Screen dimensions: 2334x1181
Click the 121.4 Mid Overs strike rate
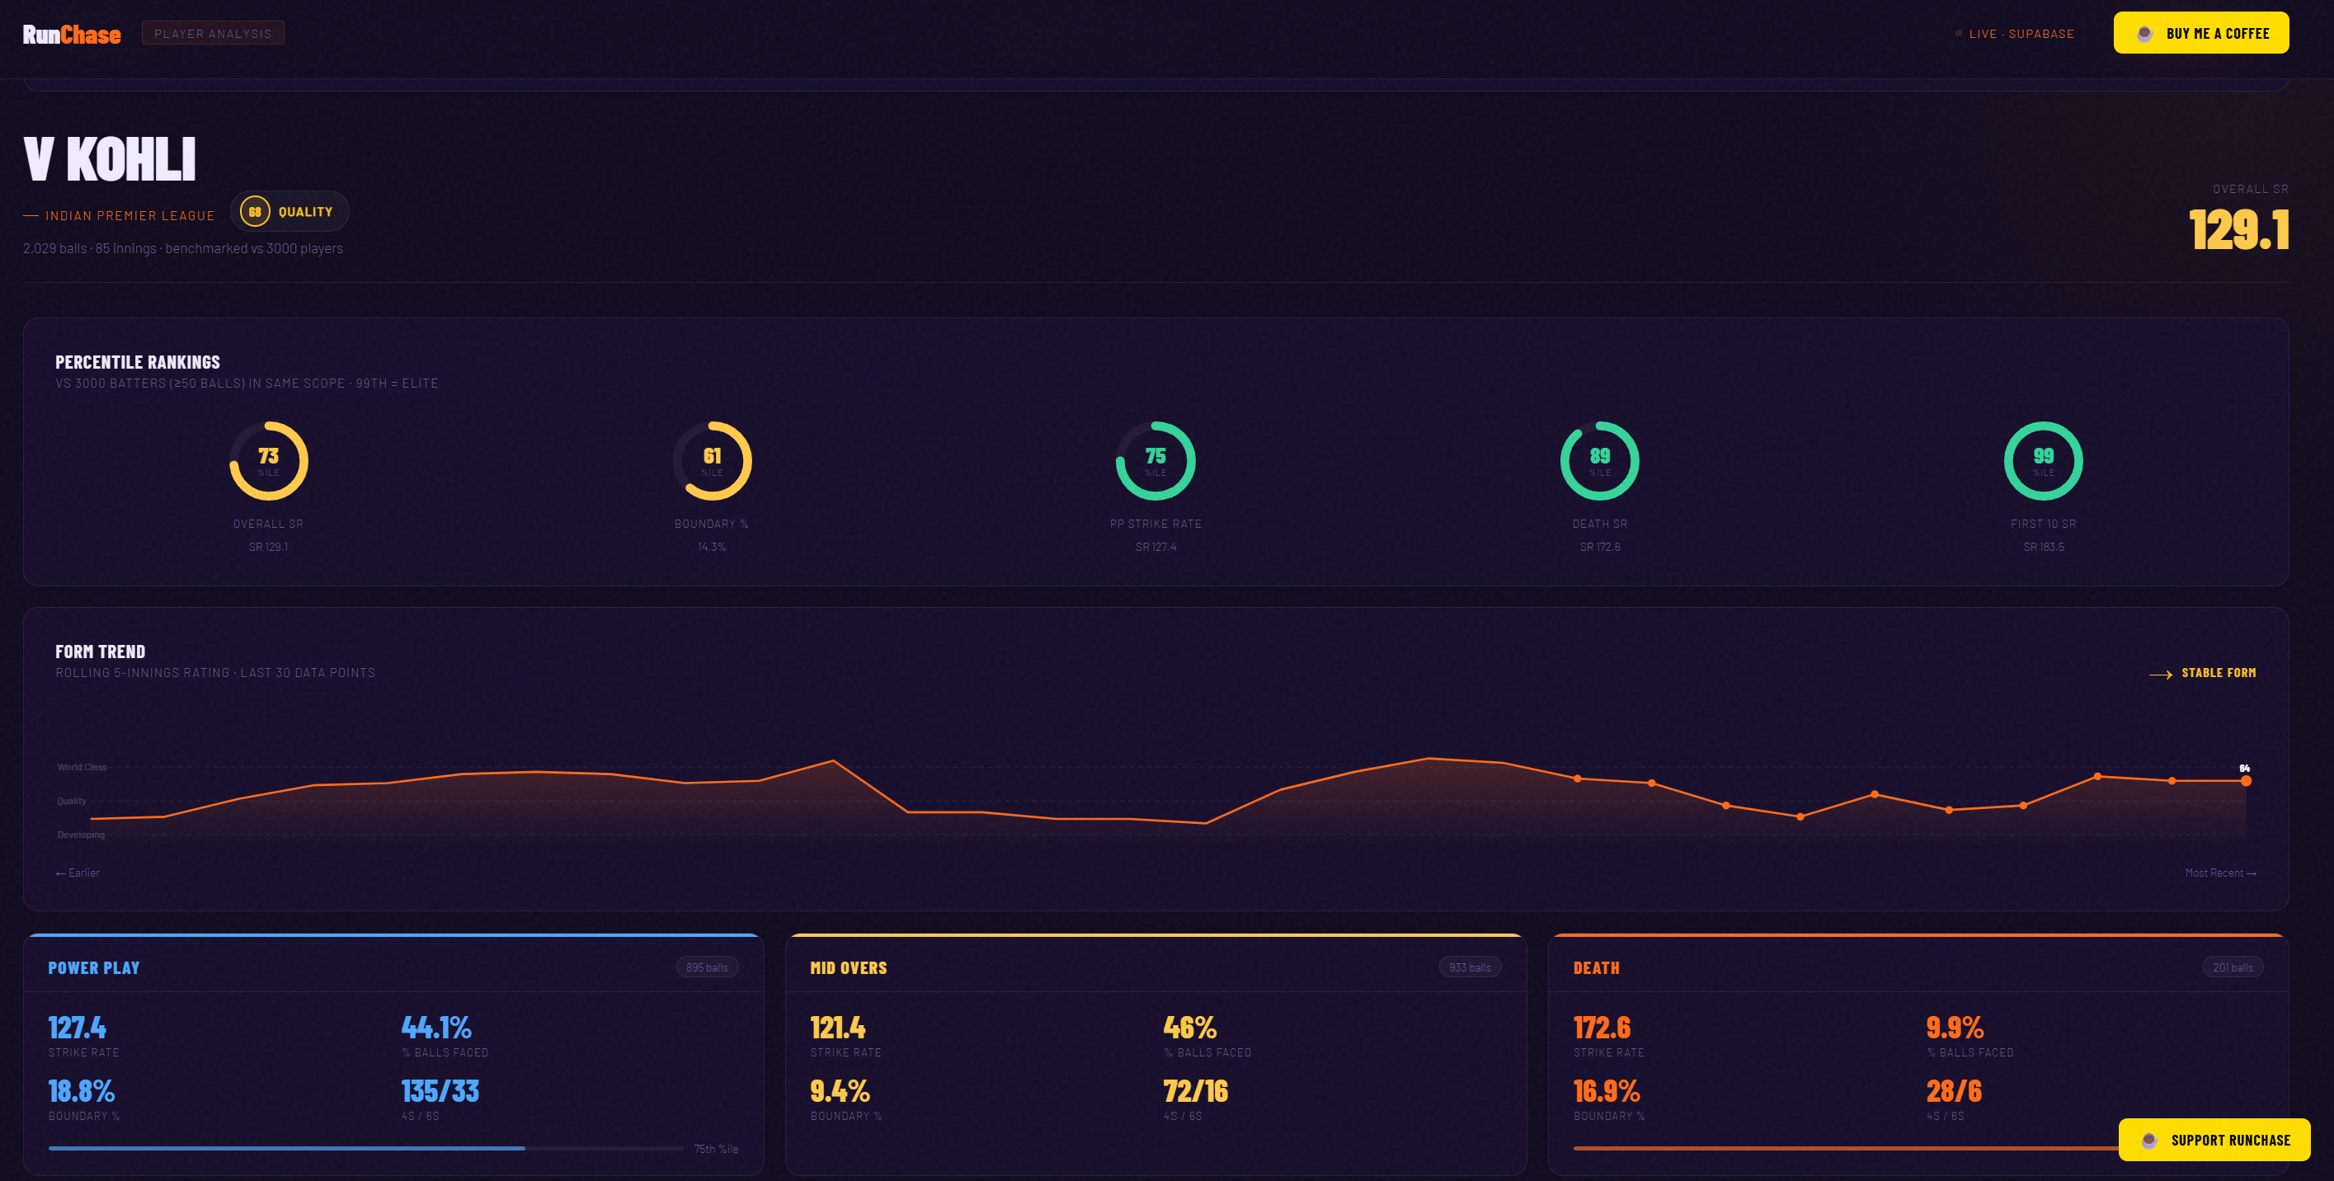pyautogui.click(x=837, y=1028)
